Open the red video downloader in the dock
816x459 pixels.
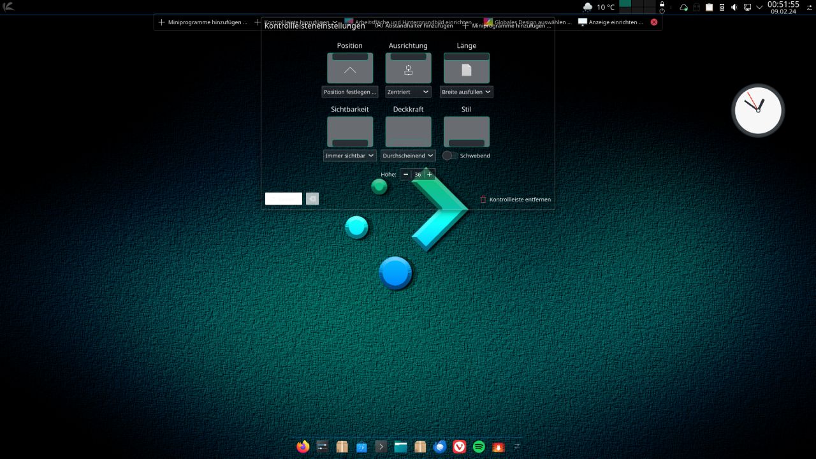(498, 447)
